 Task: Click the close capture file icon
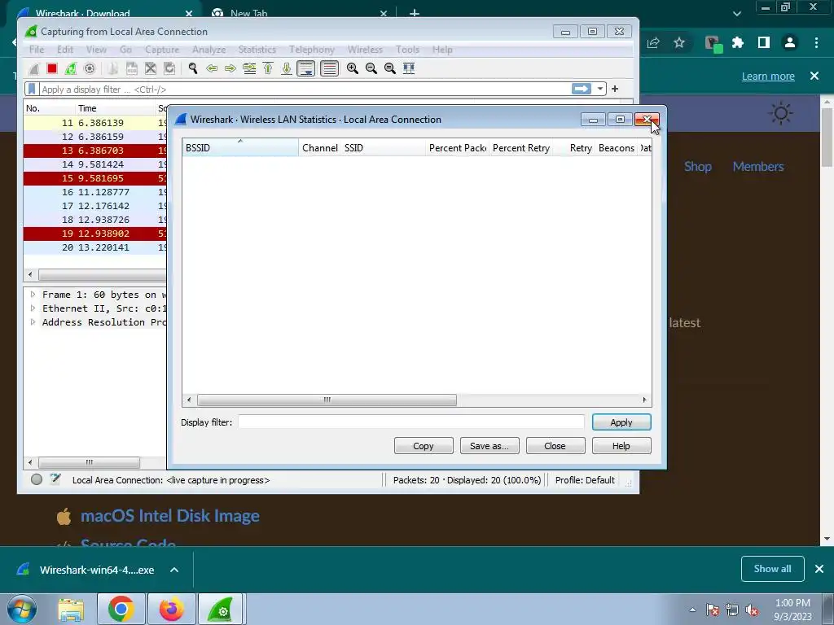pyautogui.click(x=151, y=68)
